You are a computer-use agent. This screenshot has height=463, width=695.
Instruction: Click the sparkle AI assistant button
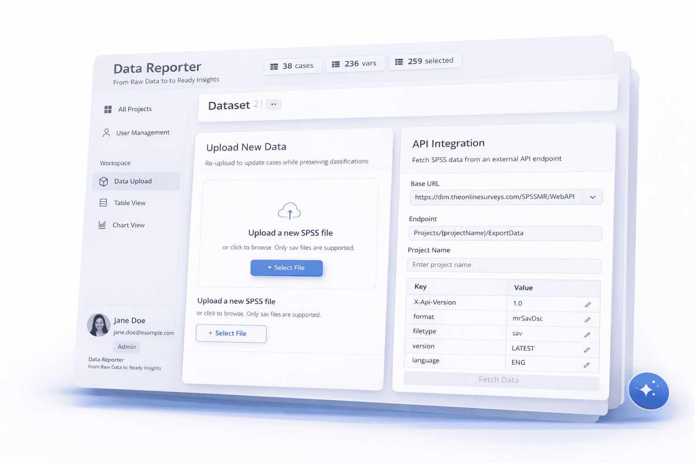[648, 391]
